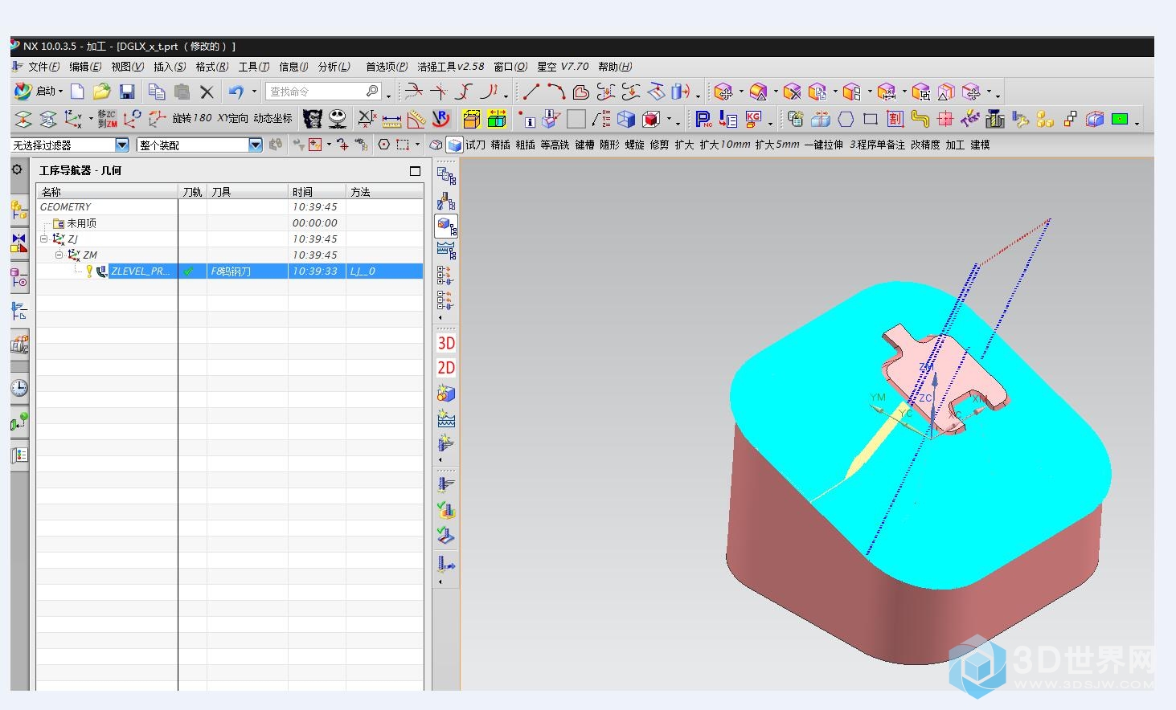This screenshot has height=710, width=1176.
Task: Open the undo history dropdown arrow
Action: pyautogui.click(x=254, y=92)
